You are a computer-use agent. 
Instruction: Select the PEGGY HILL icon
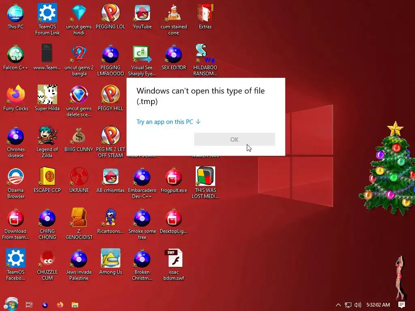tap(110, 98)
